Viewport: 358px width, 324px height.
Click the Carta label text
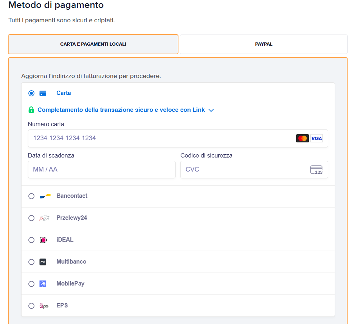[64, 93]
